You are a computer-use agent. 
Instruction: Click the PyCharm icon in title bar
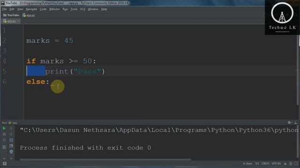point(3,3)
